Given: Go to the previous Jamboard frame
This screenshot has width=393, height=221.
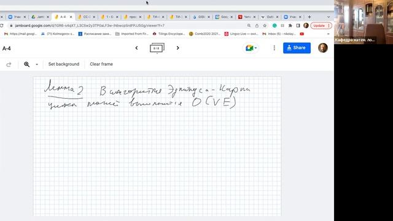Looking at the screenshot, I should (136, 48).
